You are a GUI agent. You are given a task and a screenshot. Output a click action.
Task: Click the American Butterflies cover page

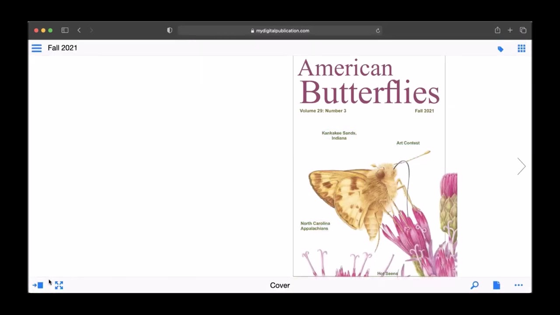point(369,166)
